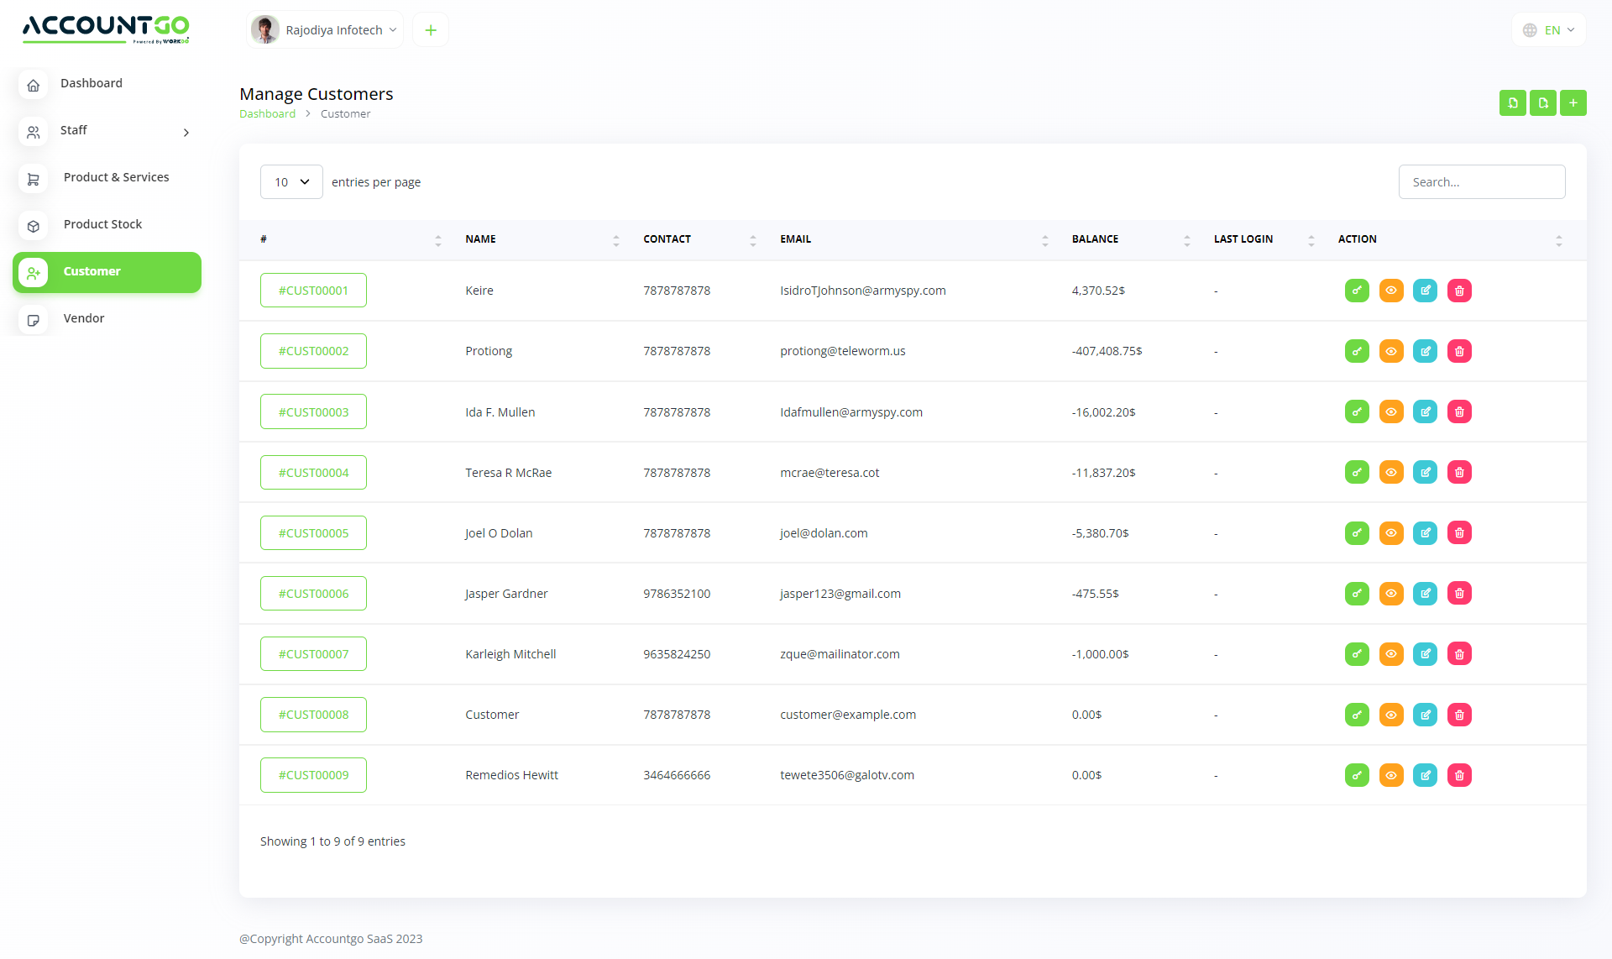Click eye icon for Jasper Gardner

[1391, 593]
